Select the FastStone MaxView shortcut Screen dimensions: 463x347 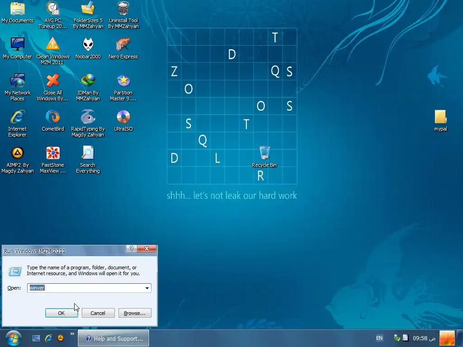point(52,159)
